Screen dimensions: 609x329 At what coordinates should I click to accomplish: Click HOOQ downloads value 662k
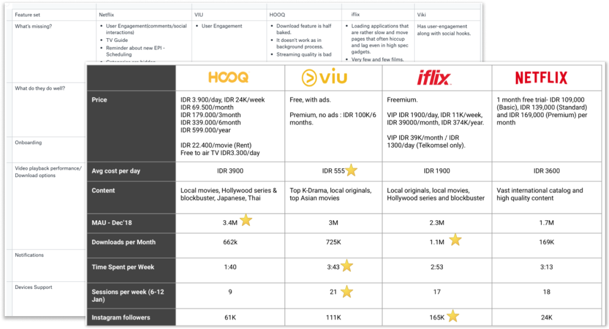[230, 242]
